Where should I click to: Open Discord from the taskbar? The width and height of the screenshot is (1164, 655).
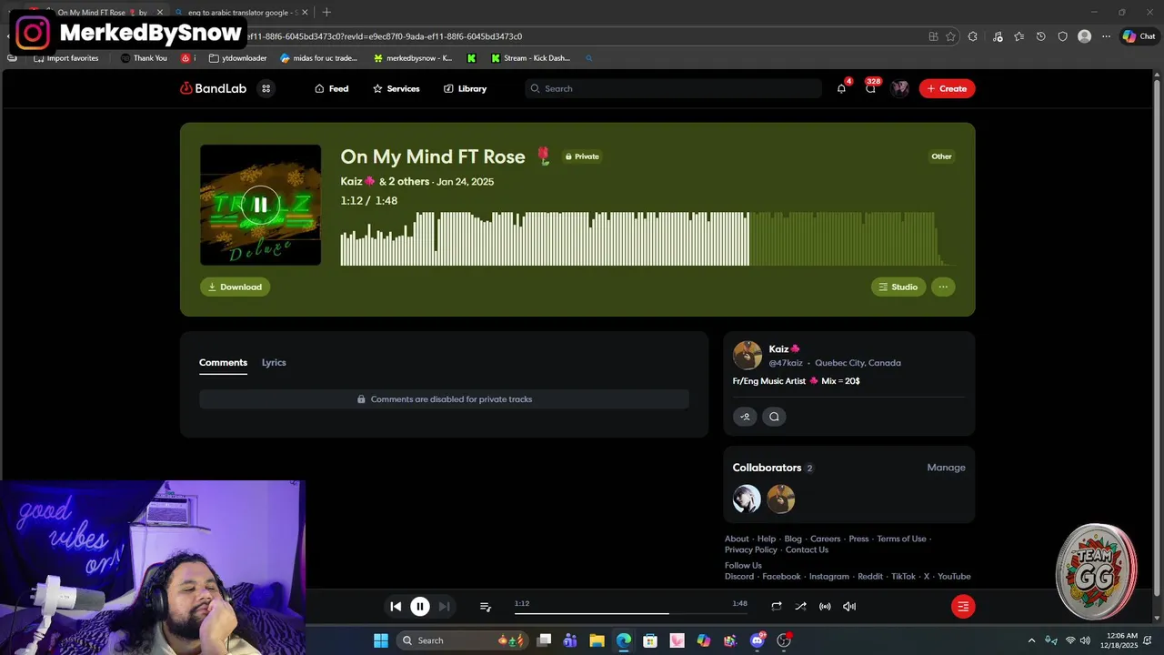758,640
